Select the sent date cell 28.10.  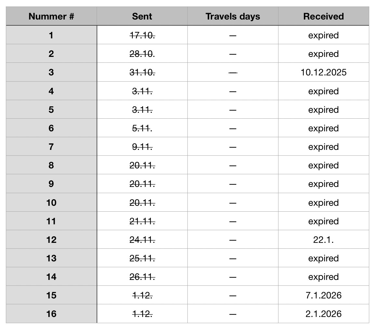[142, 54]
